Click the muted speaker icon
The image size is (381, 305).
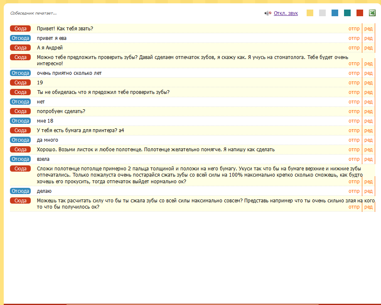pos(268,13)
